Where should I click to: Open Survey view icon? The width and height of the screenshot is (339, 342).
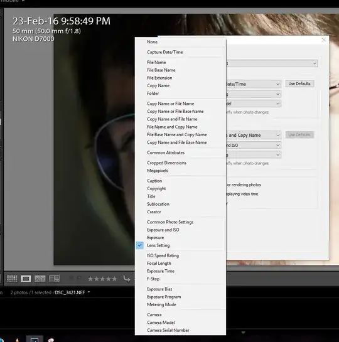pos(55,279)
